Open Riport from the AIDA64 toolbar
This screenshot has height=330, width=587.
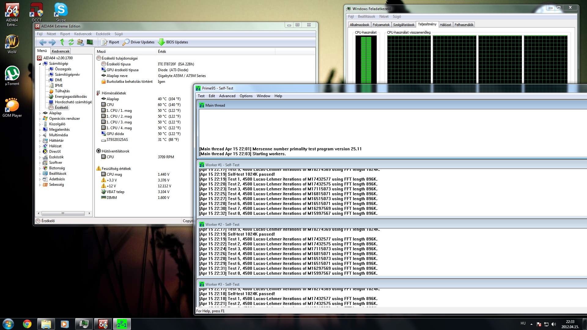coord(110,42)
